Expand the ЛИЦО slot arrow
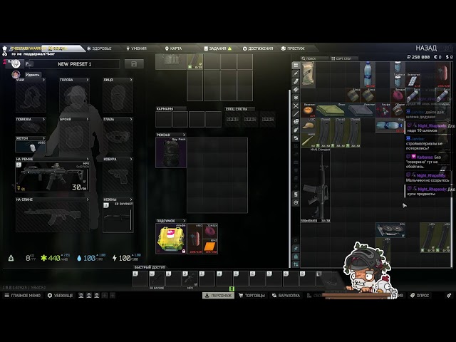The image size is (456, 342). (x=131, y=80)
